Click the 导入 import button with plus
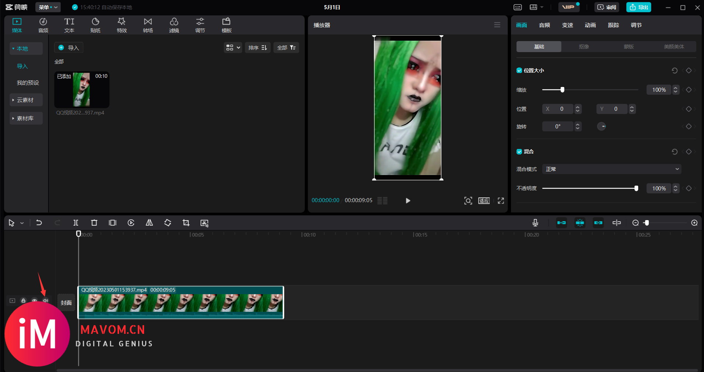The image size is (704, 372). point(69,48)
